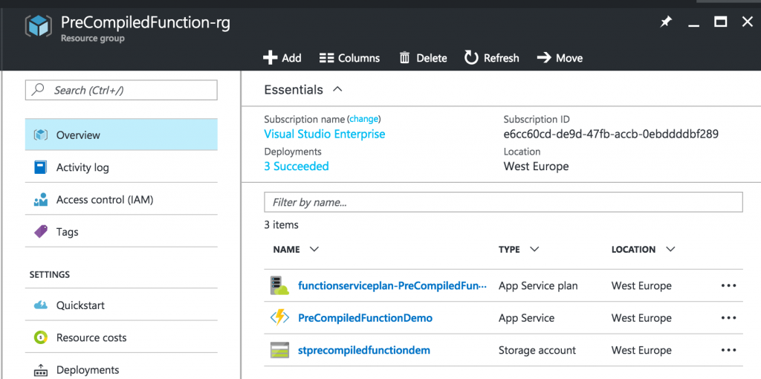Image resolution: width=761 pixels, height=379 pixels.
Task: Click the Move arrow icon
Action: pyautogui.click(x=544, y=58)
